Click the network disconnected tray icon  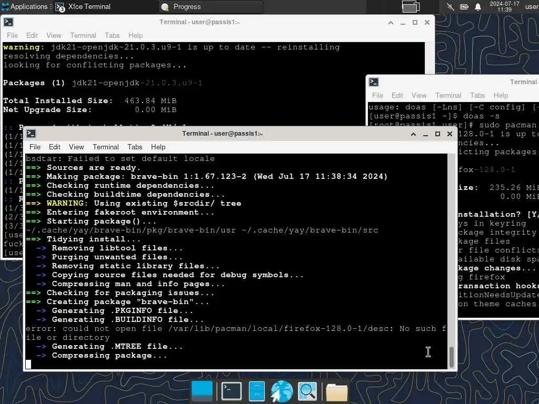coord(450,6)
